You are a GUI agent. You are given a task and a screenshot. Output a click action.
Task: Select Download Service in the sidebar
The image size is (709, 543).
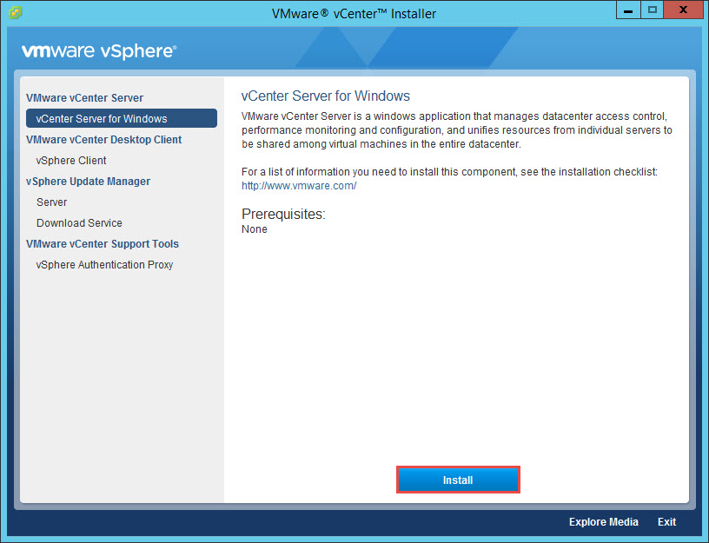tap(79, 222)
